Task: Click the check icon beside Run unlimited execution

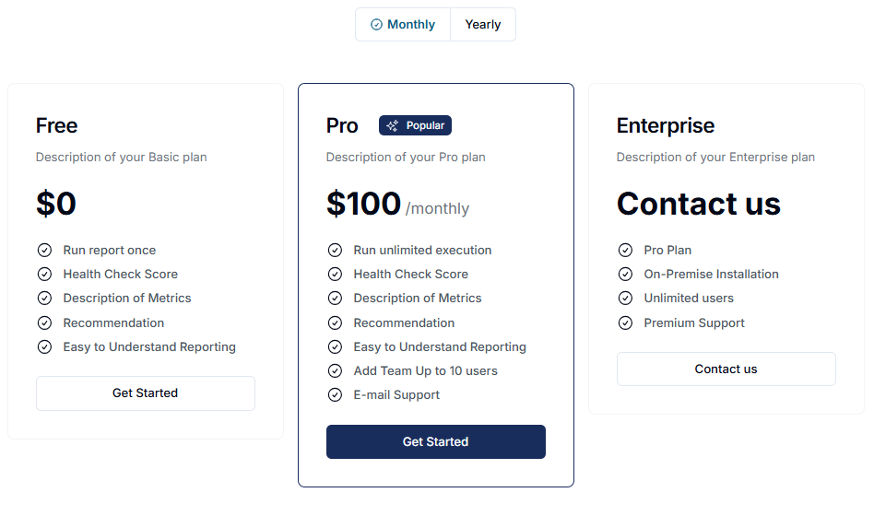Action: 335,251
